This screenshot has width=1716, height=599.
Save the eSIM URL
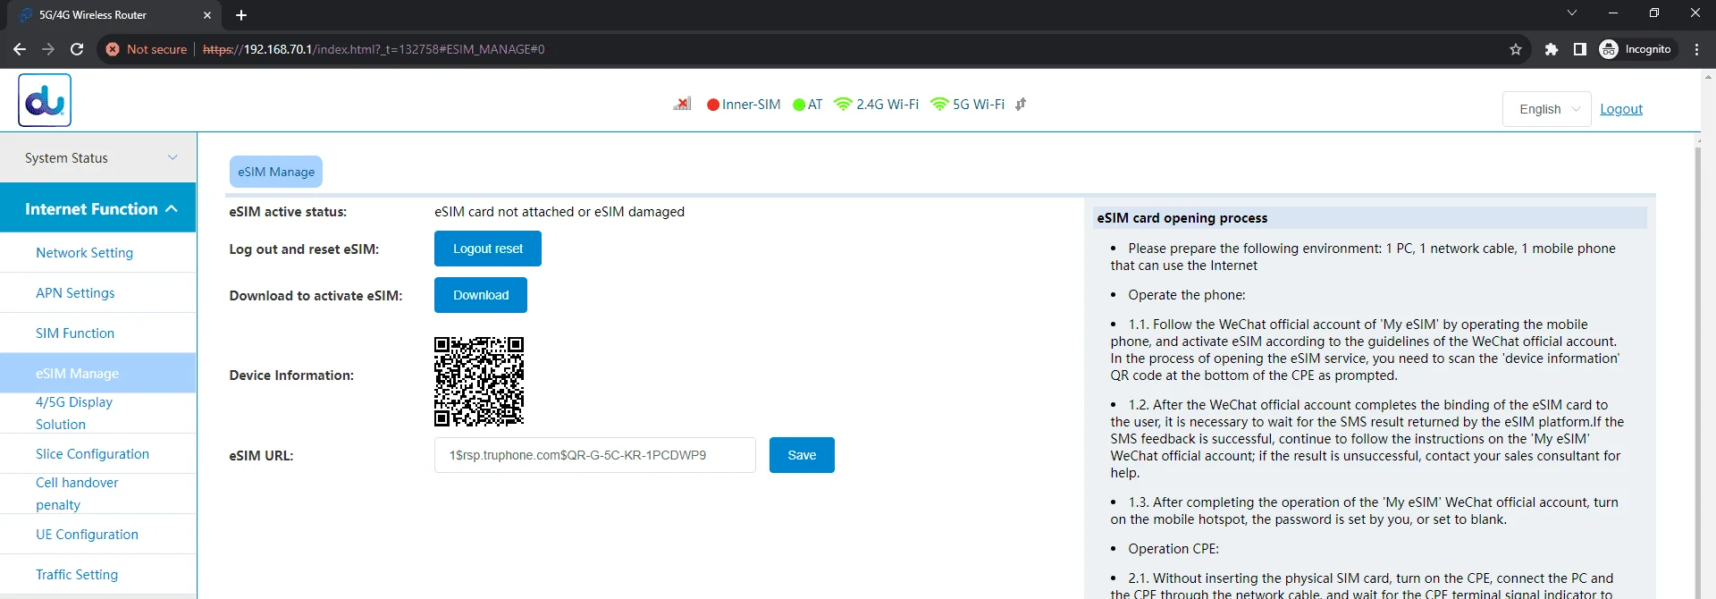[802, 455]
